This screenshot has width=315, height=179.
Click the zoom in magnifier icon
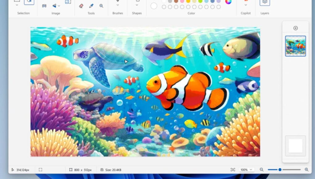tap(306, 170)
